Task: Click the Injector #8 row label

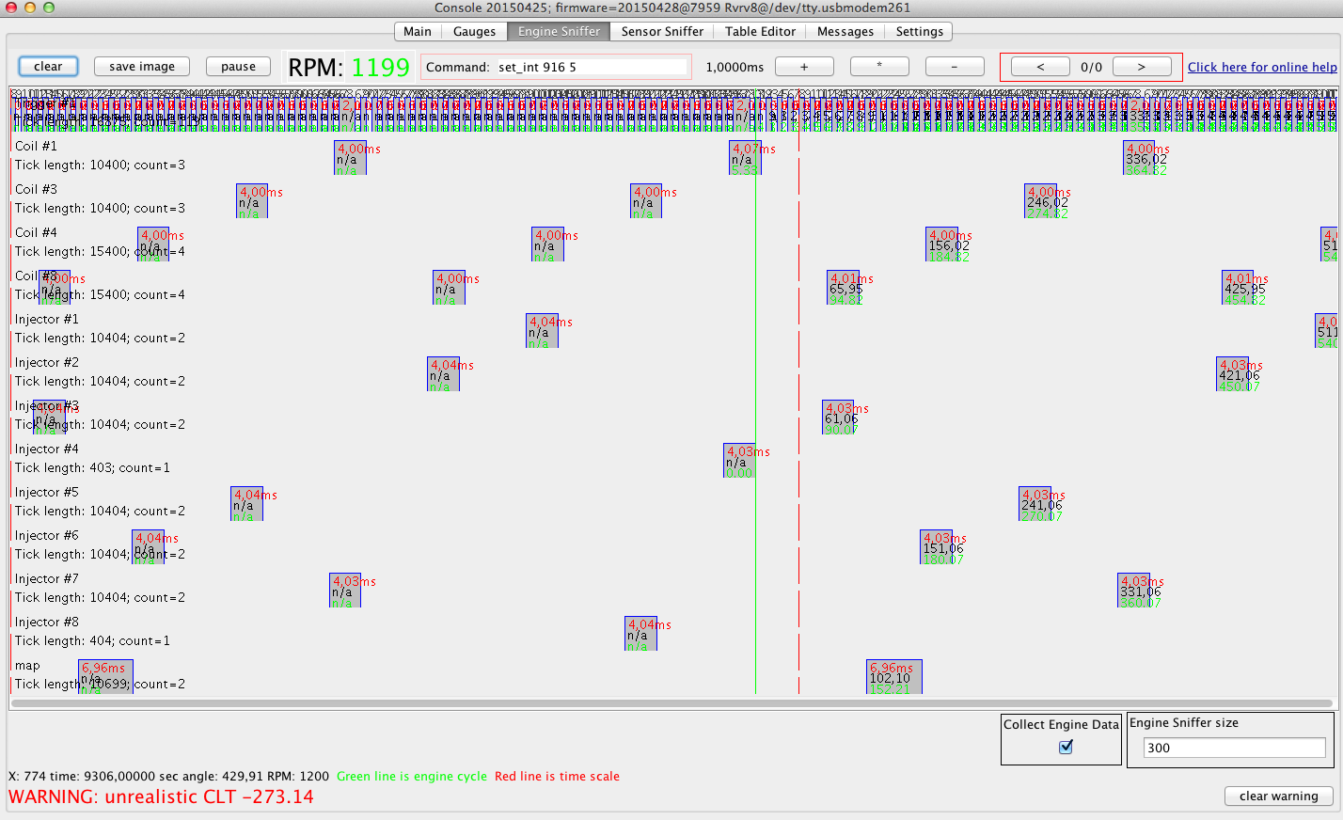Action: tap(47, 622)
